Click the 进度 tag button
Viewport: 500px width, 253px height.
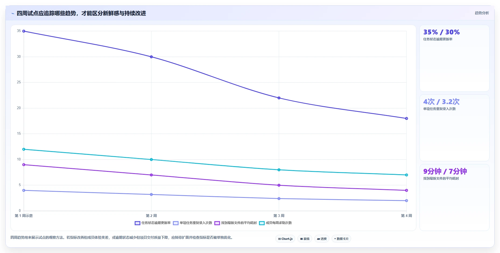click(x=322, y=239)
